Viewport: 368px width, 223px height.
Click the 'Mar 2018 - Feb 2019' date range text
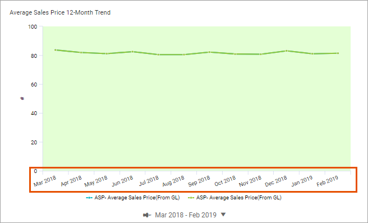pos(186,215)
